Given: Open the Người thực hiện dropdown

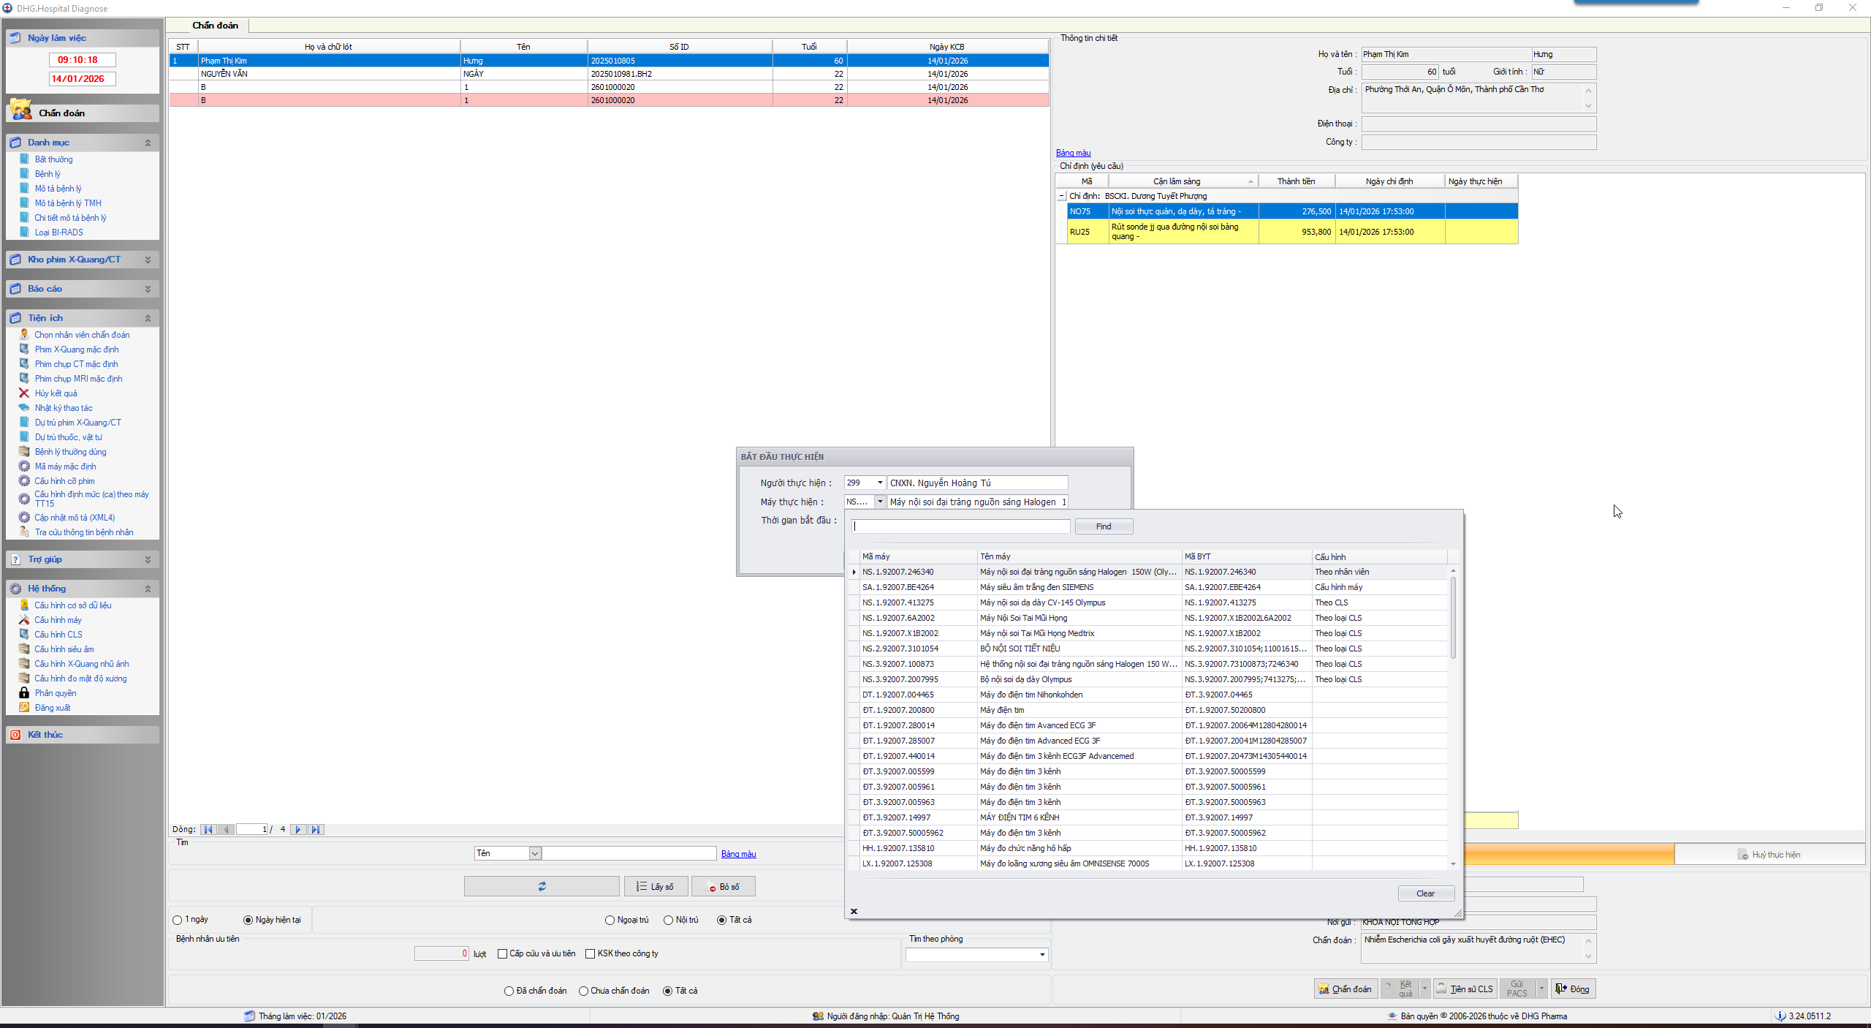Looking at the screenshot, I should (x=879, y=483).
